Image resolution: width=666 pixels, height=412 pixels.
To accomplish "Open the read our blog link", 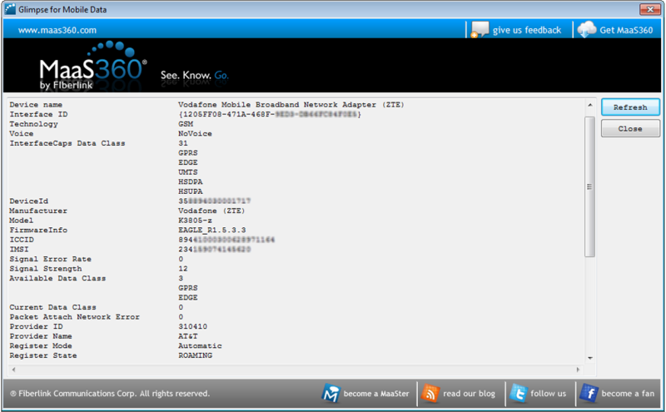I will tap(469, 394).
